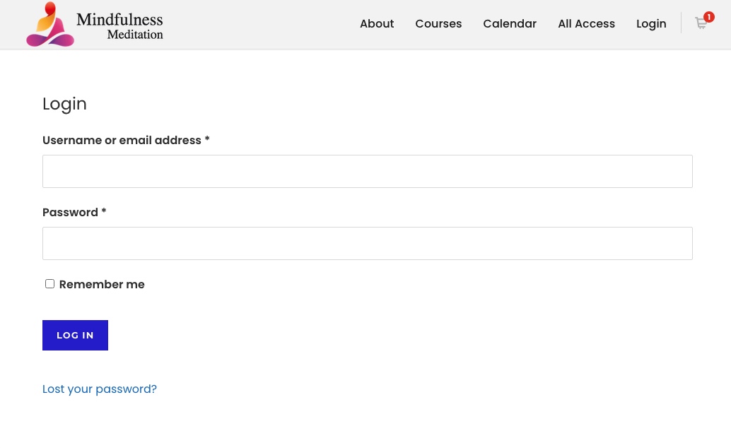Click the Password label text

pos(74,213)
